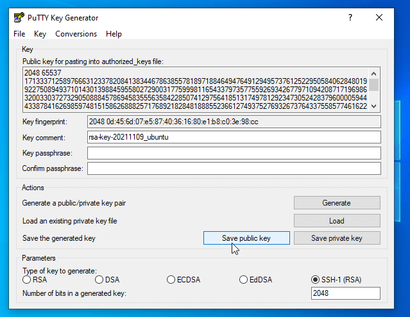Click the 'Key comment:' label
The height and width of the screenshot is (317, 410).
(44, 138)
